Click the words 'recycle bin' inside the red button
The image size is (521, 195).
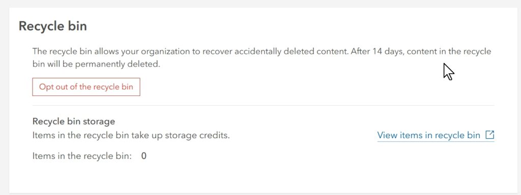[x=113, y=87]
